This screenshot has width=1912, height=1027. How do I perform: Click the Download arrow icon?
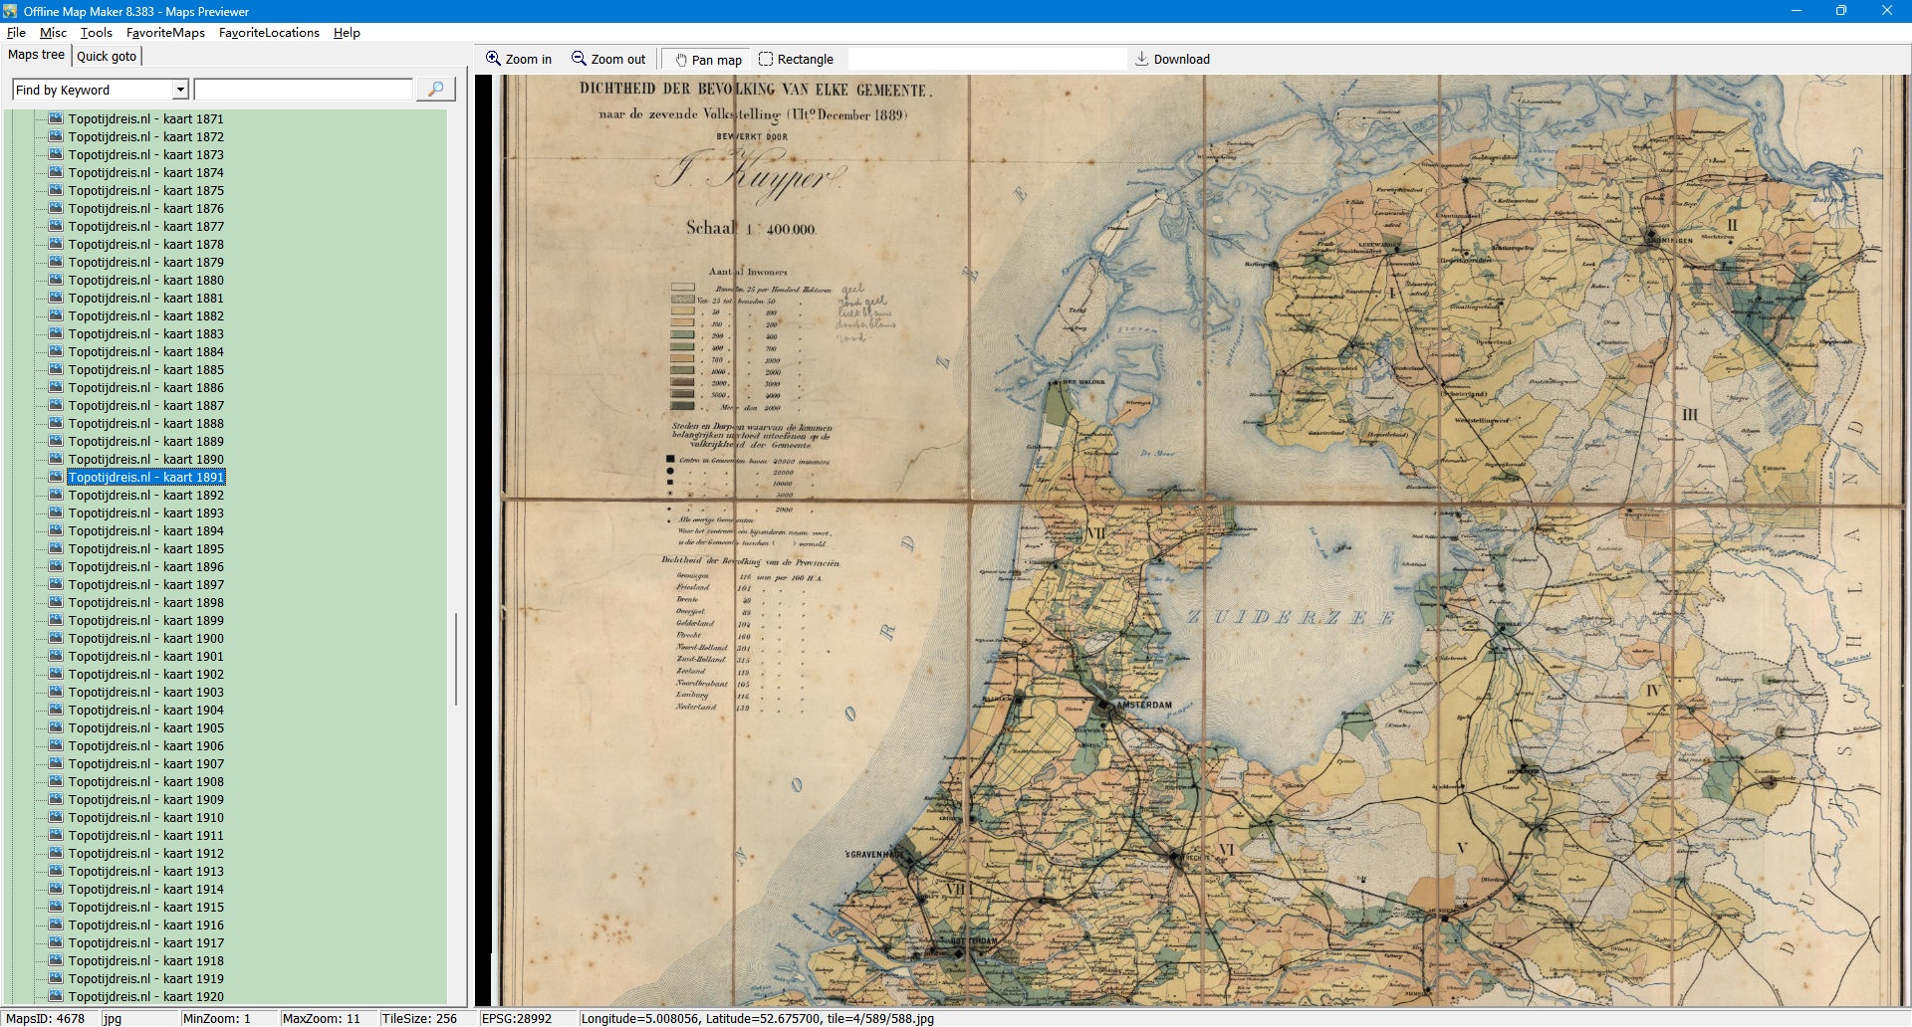point(1142,59)
